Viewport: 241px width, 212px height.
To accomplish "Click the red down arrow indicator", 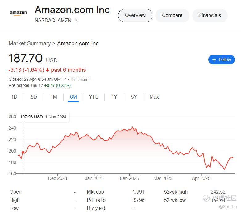I will 48,70.
